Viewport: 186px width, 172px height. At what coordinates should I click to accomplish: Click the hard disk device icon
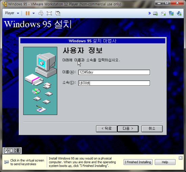(x=155, y=13)
